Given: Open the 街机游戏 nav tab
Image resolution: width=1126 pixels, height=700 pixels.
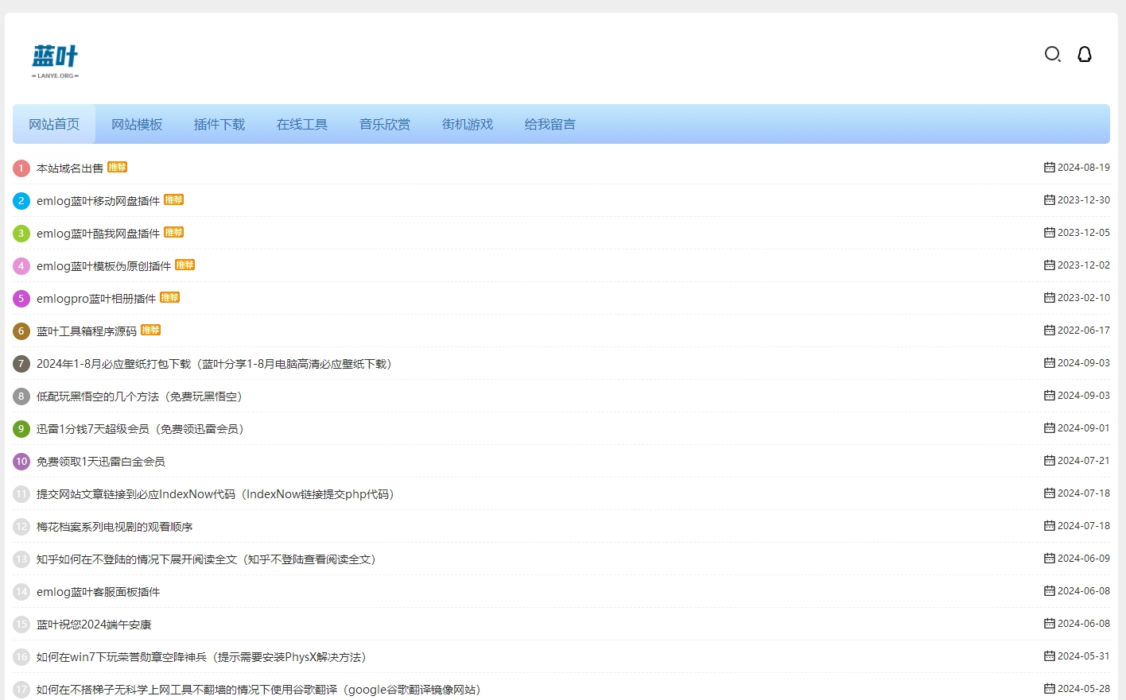Looking at the screenshot, I should [468, 124].
